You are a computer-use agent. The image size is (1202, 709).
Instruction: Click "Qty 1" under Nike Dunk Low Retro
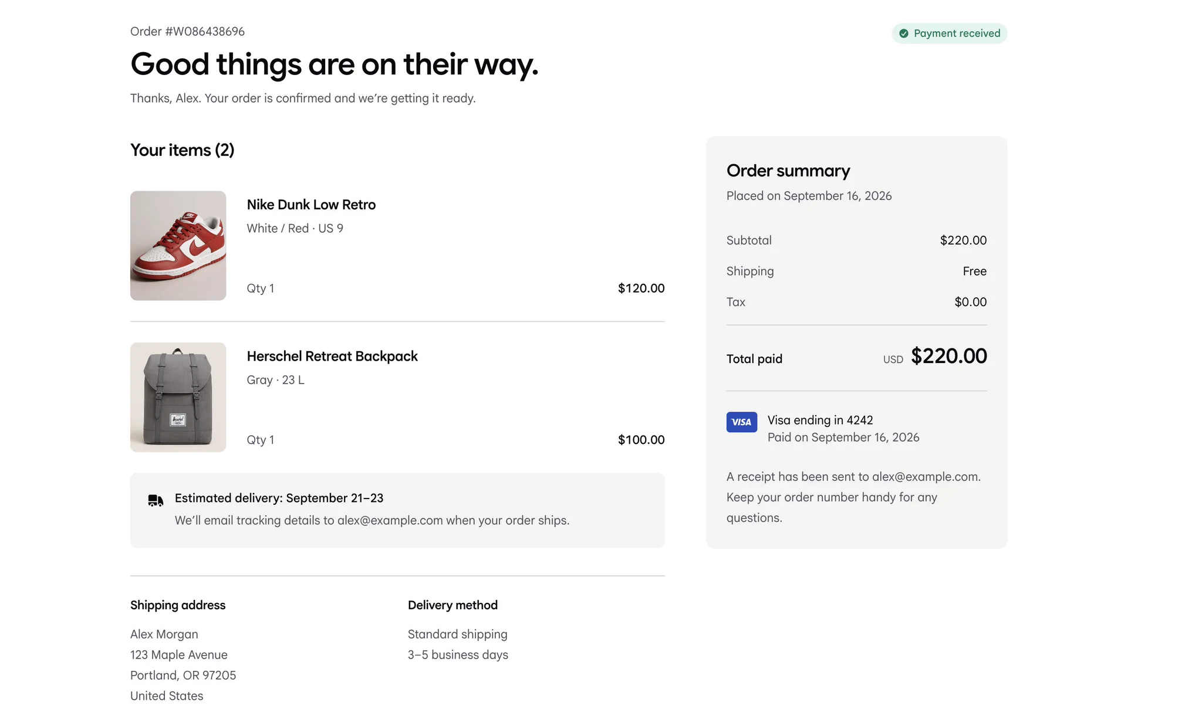260,289
